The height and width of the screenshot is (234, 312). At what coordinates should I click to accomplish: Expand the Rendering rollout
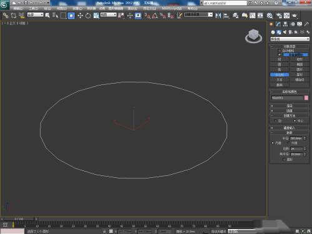pos(290,106)
